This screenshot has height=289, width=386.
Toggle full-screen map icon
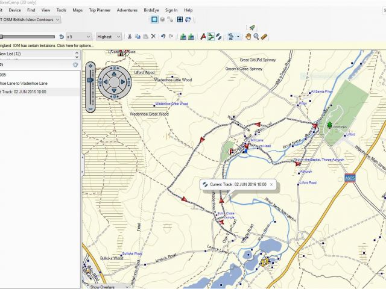click(x=180, y=19)
